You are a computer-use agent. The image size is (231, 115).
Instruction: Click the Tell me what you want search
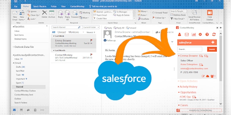click(103, 6)
